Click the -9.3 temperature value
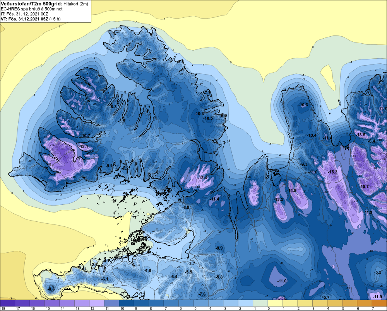 pos(304,164)
